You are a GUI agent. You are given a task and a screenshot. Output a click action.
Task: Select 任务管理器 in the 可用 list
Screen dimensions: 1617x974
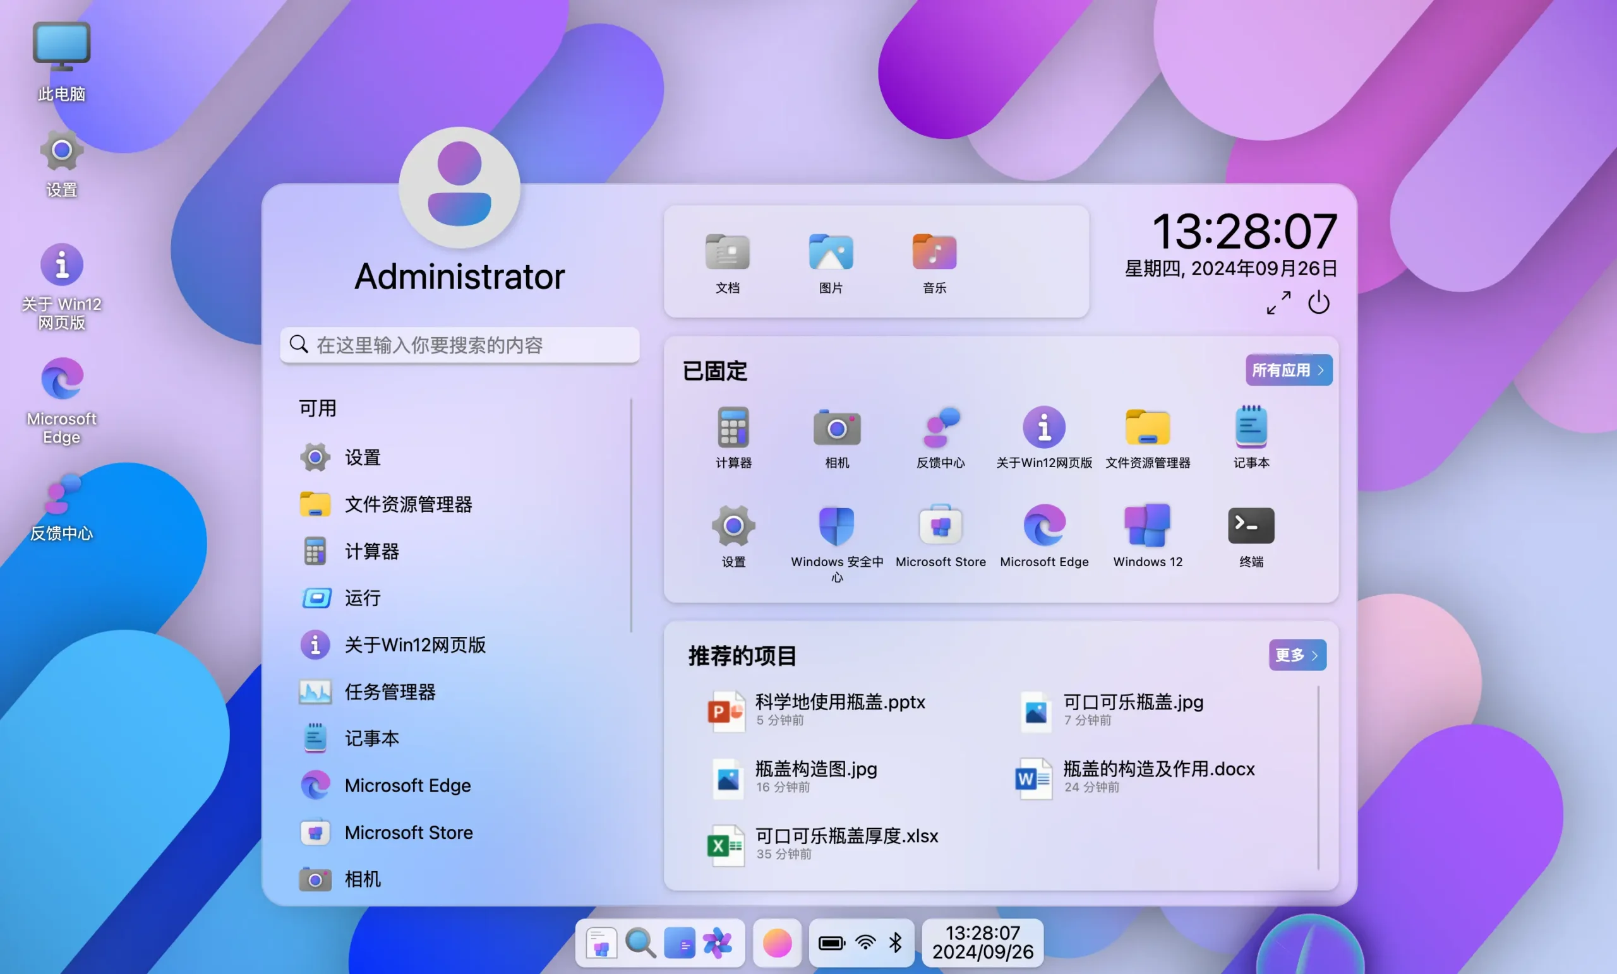point(459,691)
